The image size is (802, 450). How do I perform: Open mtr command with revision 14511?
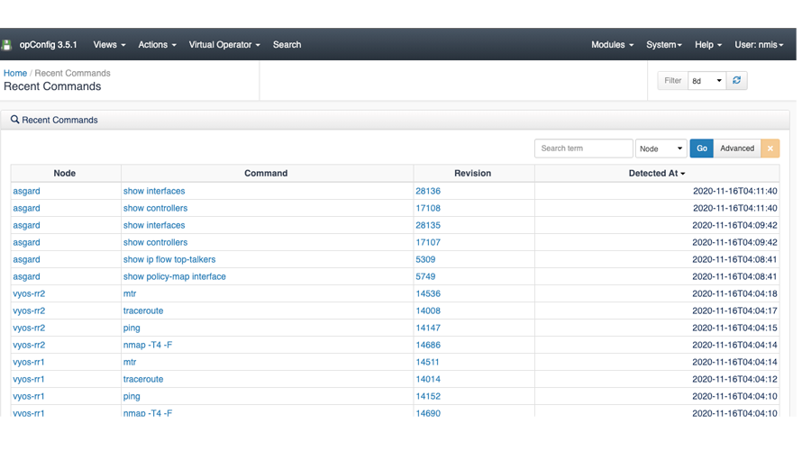(x=130, y=362)
